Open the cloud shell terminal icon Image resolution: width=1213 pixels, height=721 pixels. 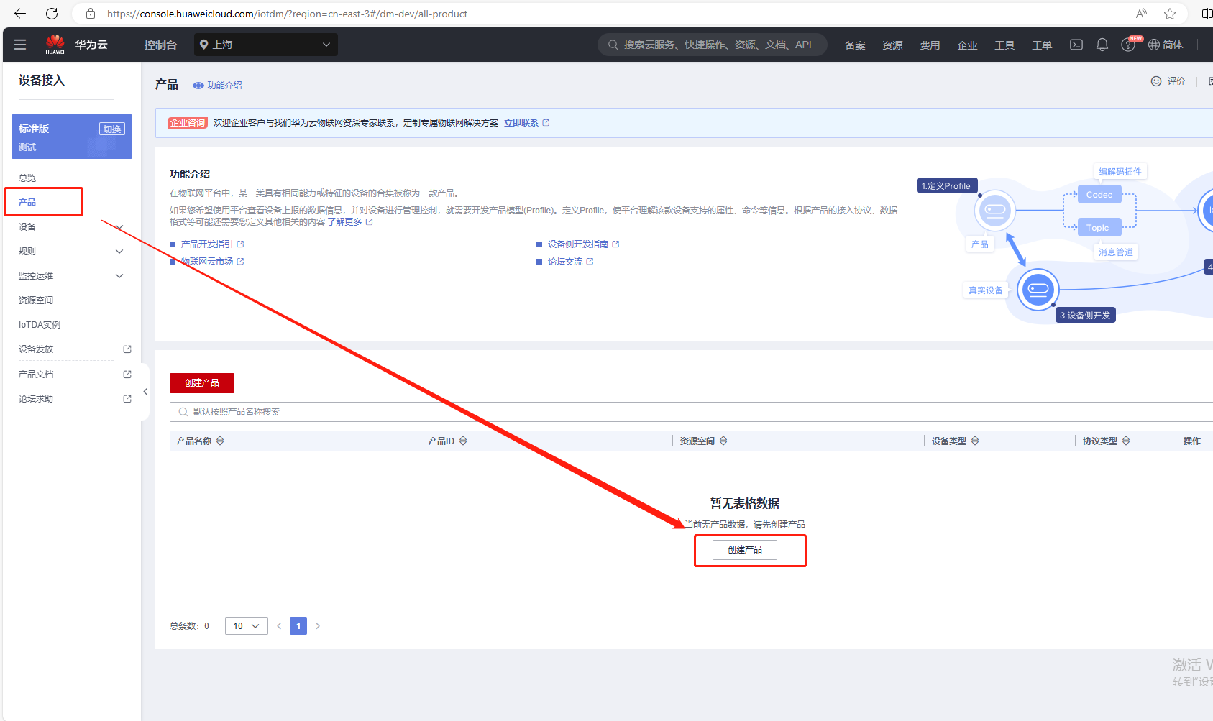coord(1076,45)
